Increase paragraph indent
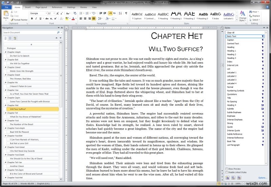This screenshot has height=187, width=271. [105, 13]
